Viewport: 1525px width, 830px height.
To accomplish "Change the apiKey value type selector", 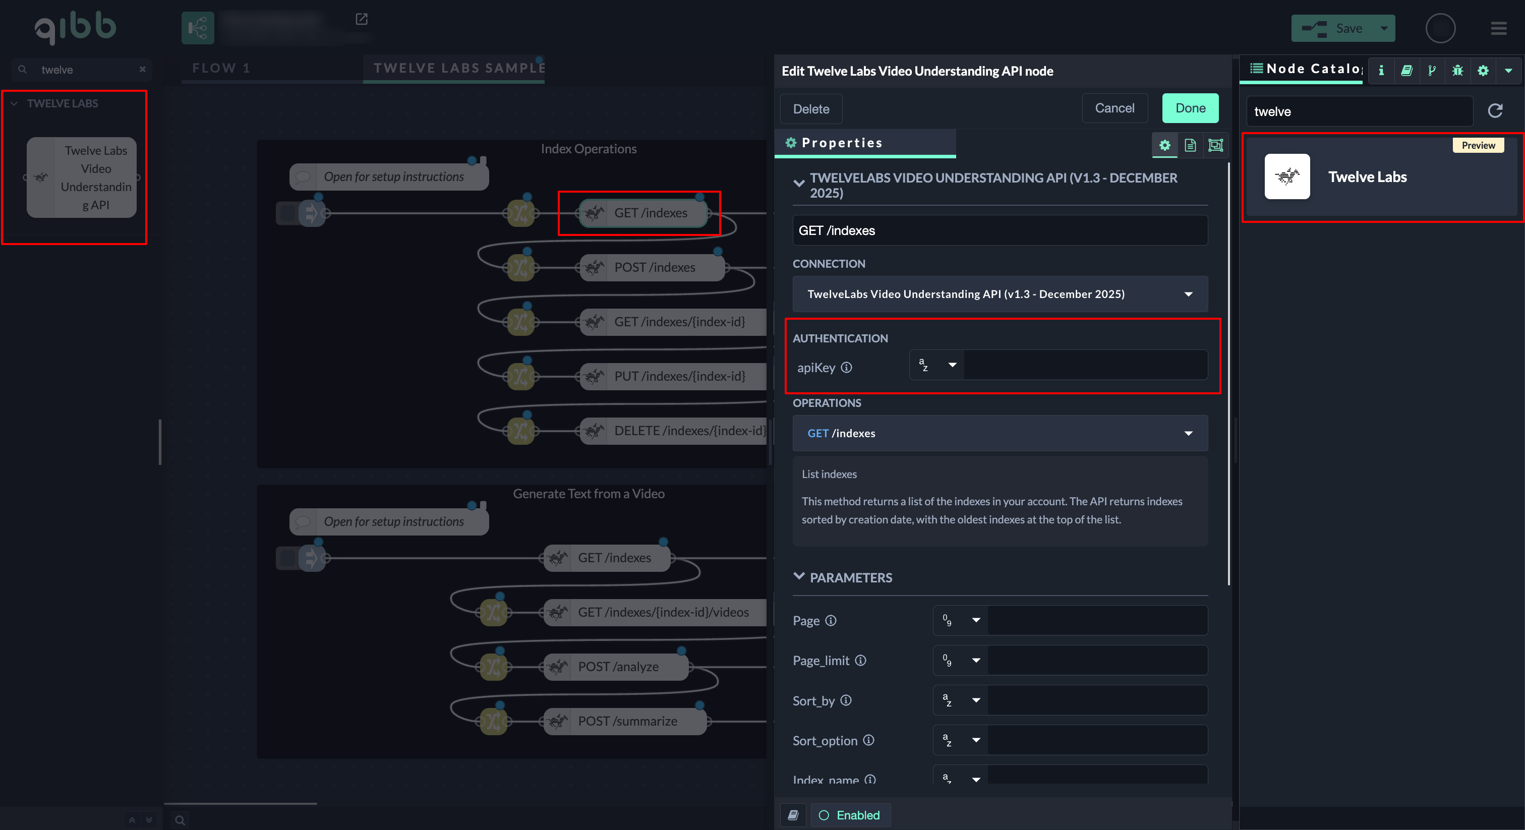I will point(937,365).
